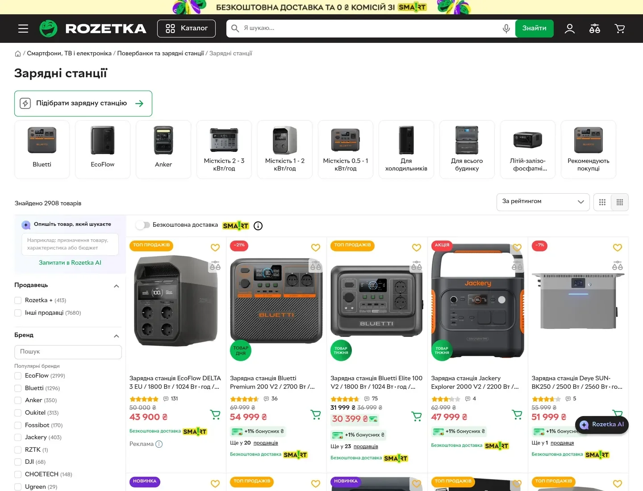Add Deye SUN-BK250 to wishlist heart
Viewport: 643px width, 491px height.
click(618, 247)
